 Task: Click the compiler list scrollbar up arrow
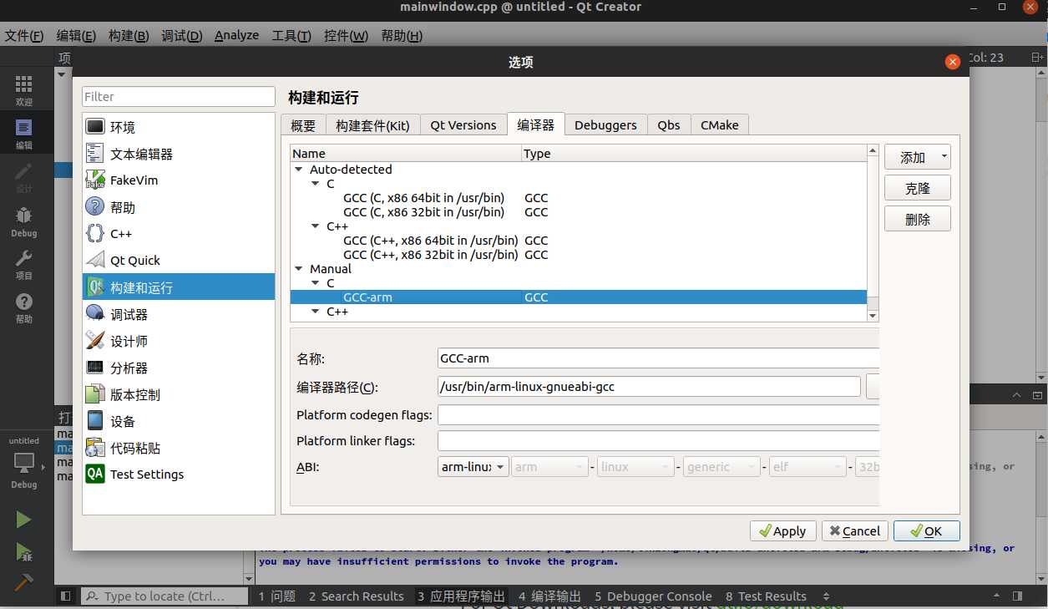873,150
